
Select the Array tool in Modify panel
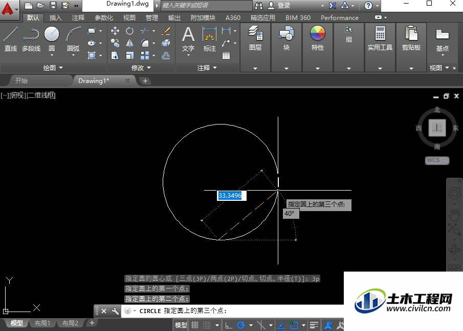click(x=145, y=55)
